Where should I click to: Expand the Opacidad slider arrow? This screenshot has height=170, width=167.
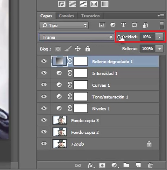click(160, 37)
